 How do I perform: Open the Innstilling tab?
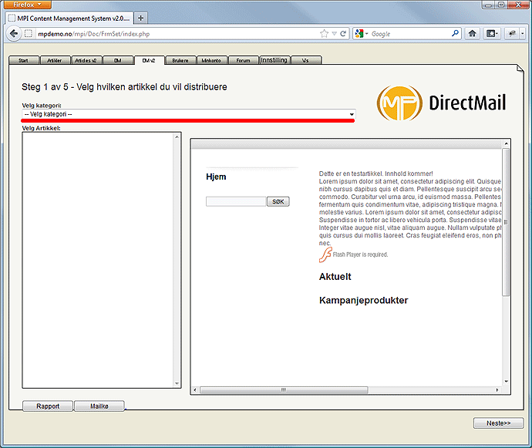[274, 60]
